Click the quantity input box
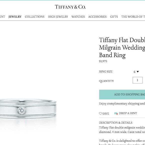Image resolution: width=145 pixels, height=145 pixels. click(x=137, y=80)
